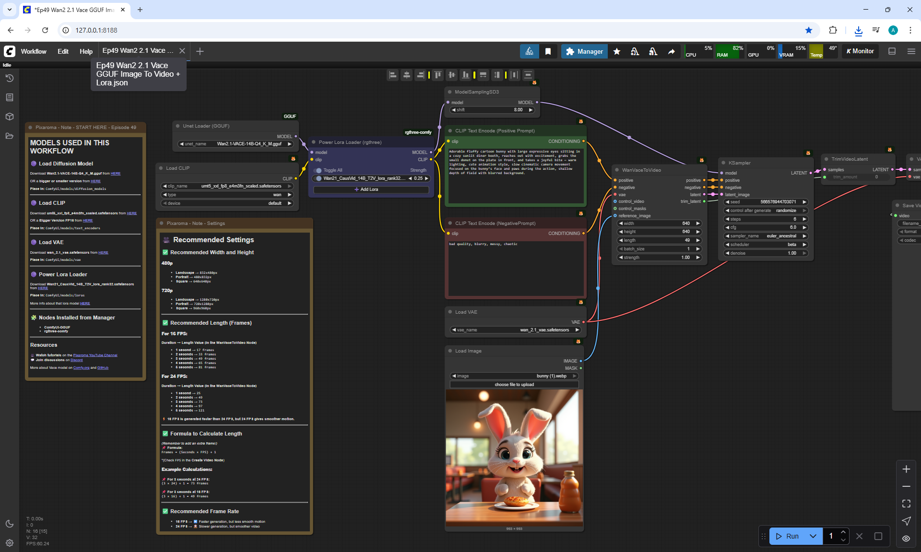Increment the batch count stepper up
The image size is (921, 552).
pos(843,532)
